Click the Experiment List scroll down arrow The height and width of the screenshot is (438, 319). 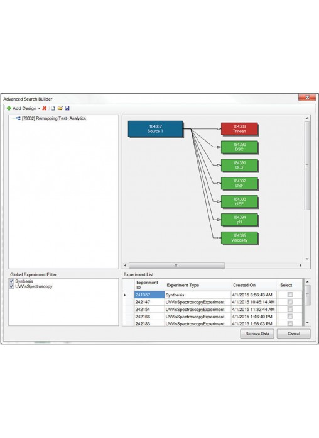tap(307, 323)
